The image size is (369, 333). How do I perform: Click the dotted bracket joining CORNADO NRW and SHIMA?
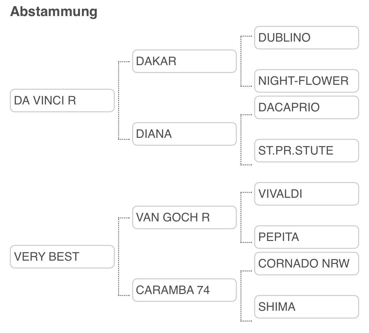[x=241, y=296]
